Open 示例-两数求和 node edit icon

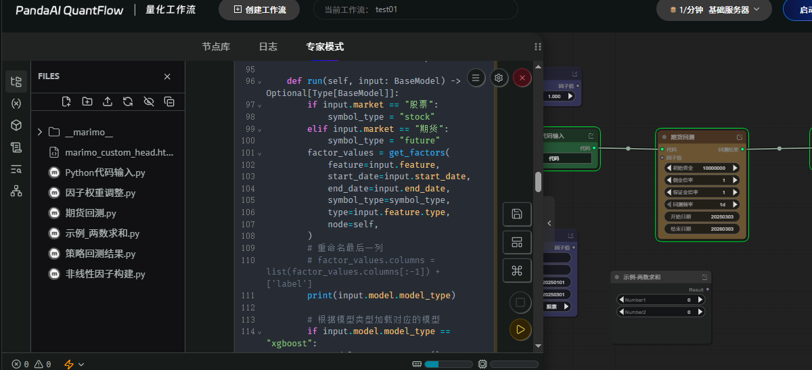(704, 277)
